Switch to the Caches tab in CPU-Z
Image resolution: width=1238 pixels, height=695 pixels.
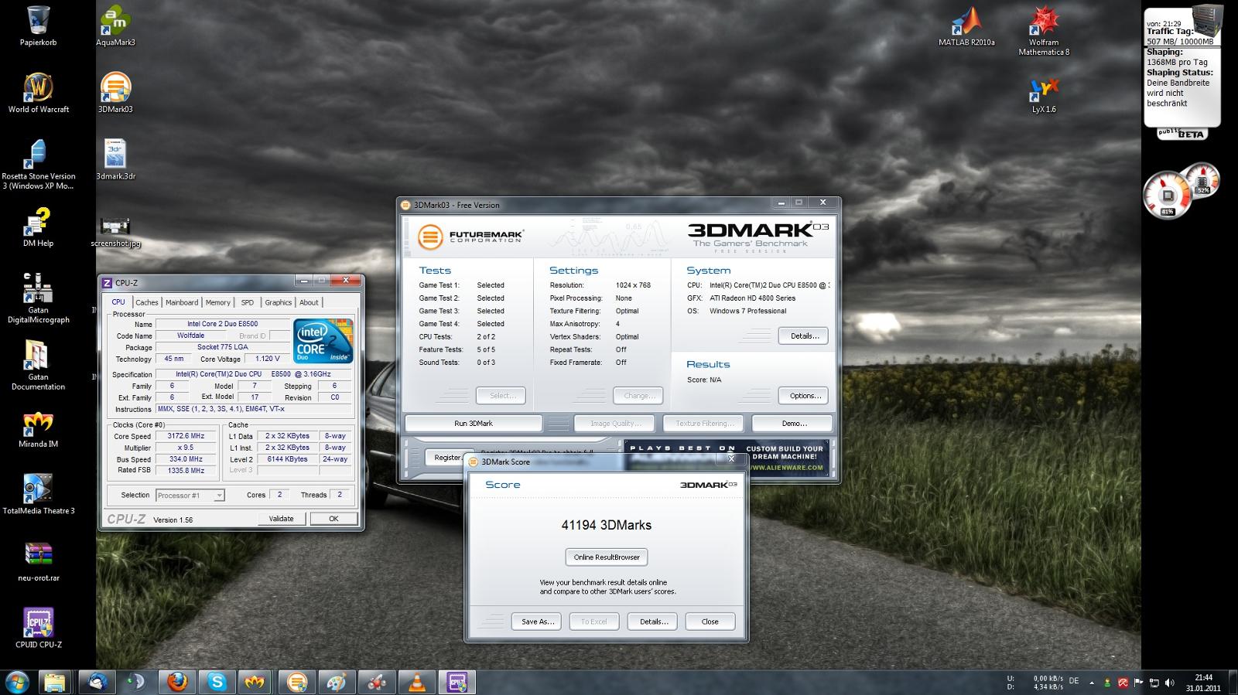click(x=146, y=302)
